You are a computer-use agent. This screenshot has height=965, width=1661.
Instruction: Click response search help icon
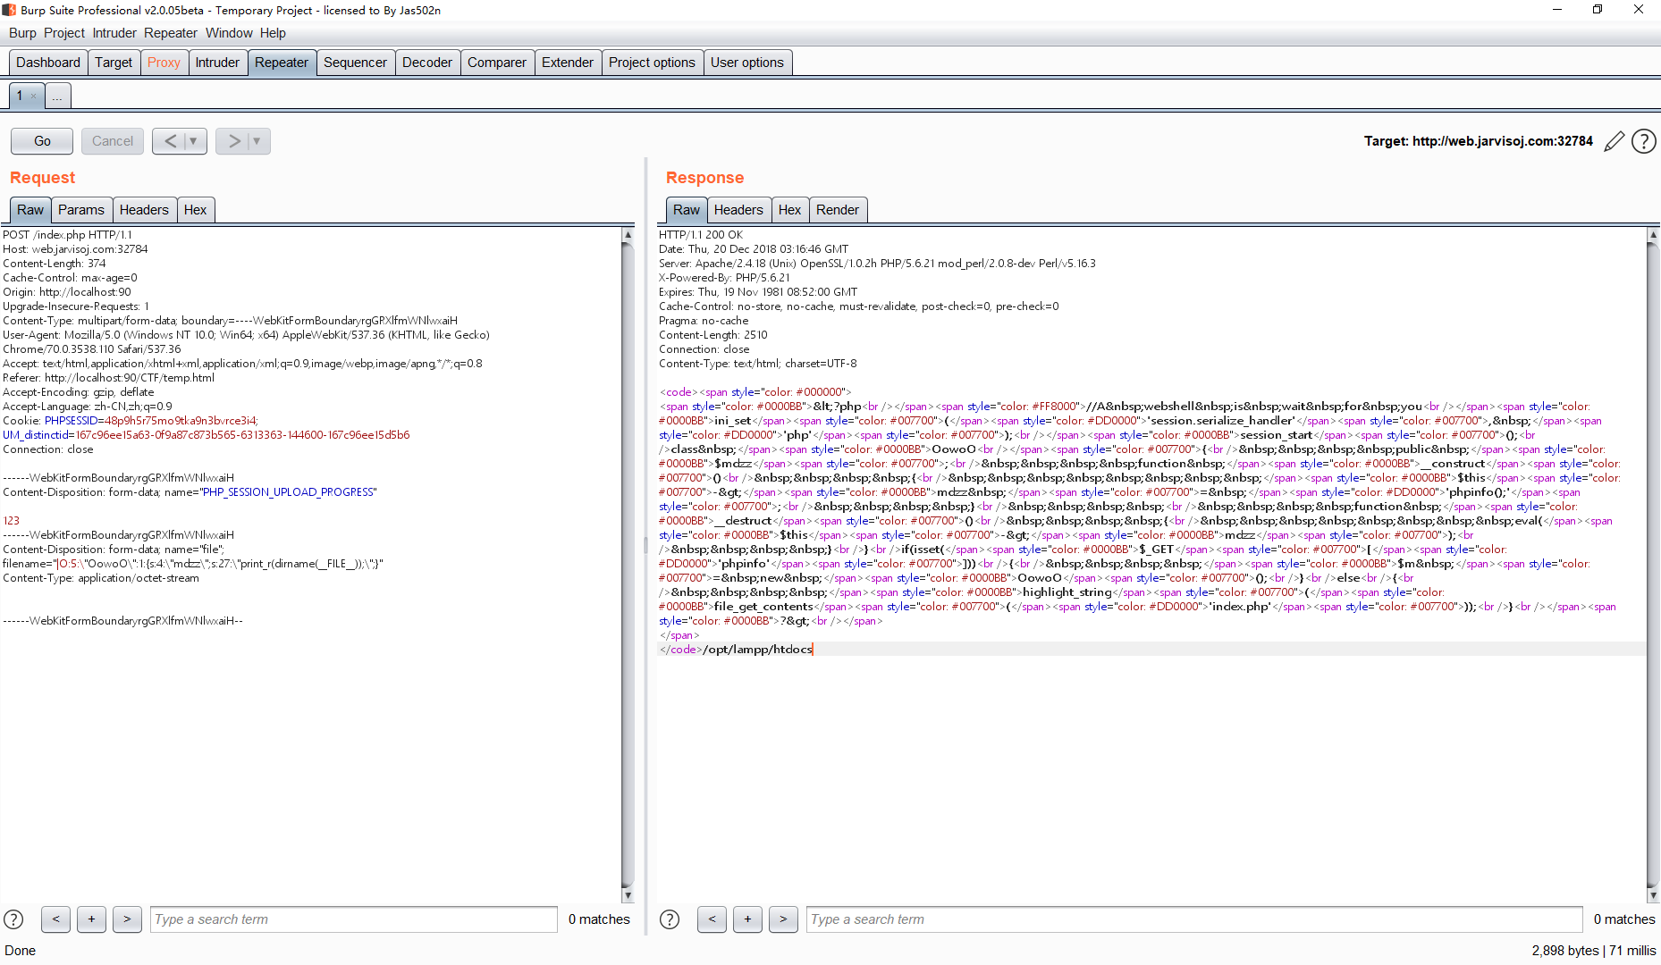[670, 919]
